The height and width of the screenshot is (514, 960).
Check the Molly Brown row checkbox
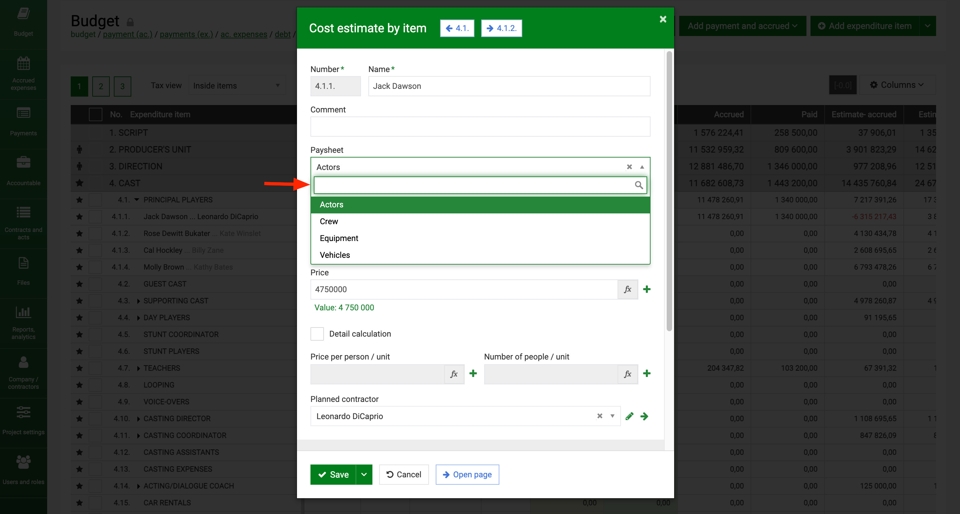(x=95, y=267)
